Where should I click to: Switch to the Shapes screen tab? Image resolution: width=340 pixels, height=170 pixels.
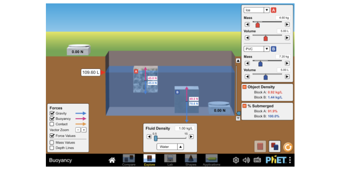tap(191, 160)
